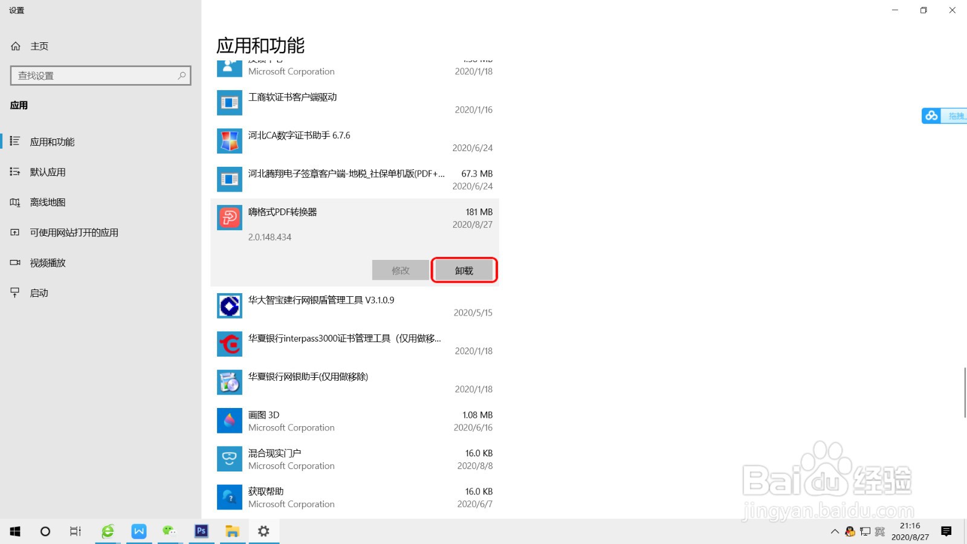
Task: Open the Windows Start menu
Action: (15, 531)
